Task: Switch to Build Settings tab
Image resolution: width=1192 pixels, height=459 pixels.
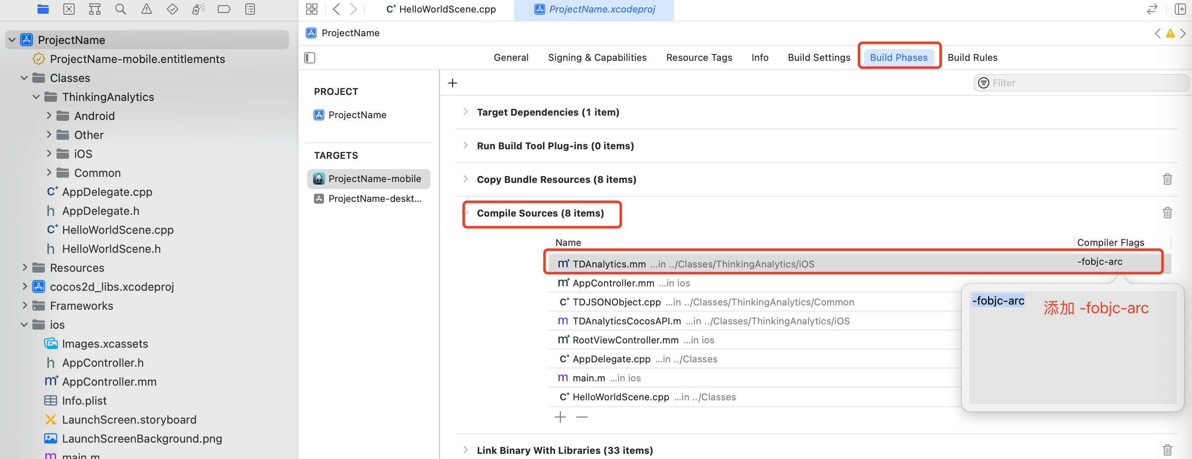Action: 819,58
